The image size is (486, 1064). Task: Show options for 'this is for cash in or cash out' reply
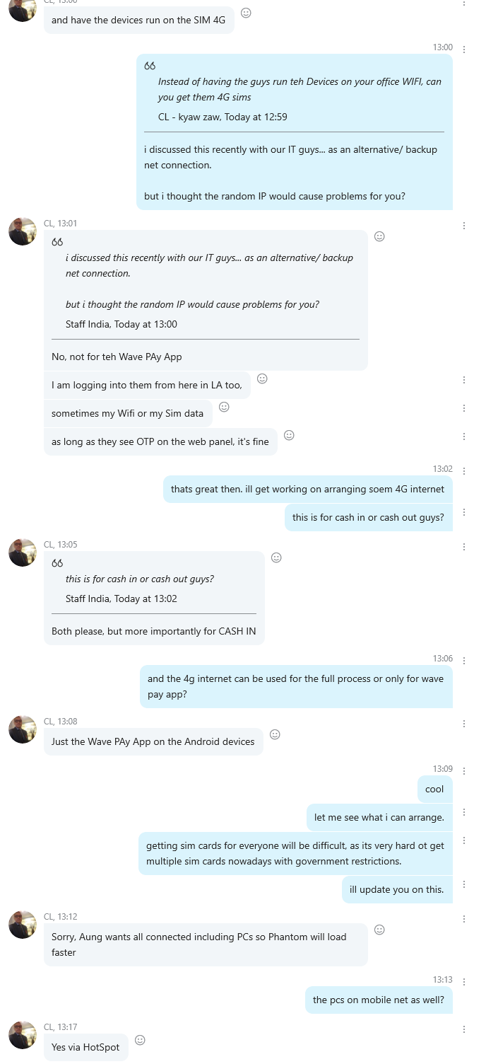[464, 512]
